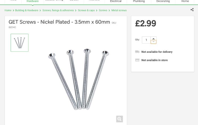Go to Home breadcrumb link

8,10
